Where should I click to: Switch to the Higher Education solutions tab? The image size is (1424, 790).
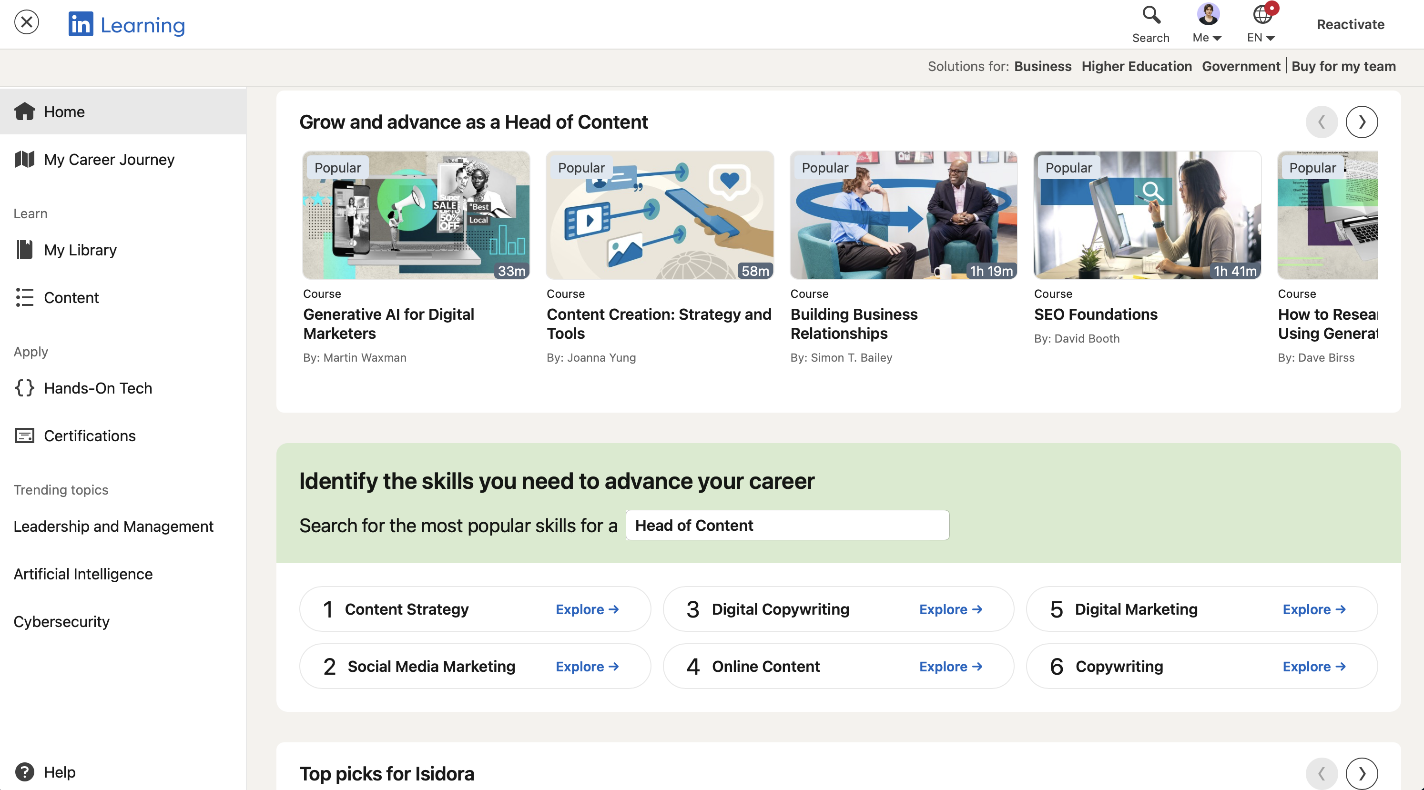pos(1136,66)
